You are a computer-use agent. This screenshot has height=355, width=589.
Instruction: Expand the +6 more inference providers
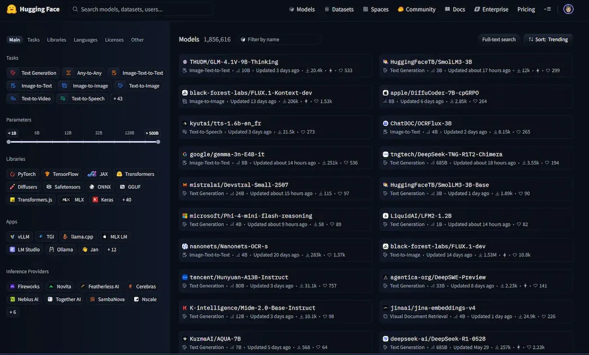click(x=13, y=312)
